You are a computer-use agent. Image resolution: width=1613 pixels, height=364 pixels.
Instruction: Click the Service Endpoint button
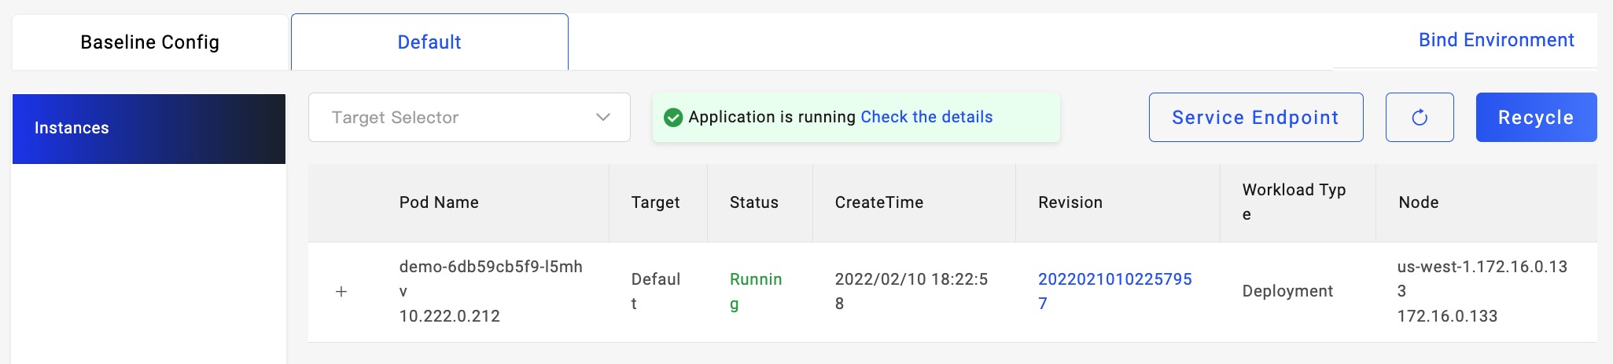click(x=1255, y=118)
